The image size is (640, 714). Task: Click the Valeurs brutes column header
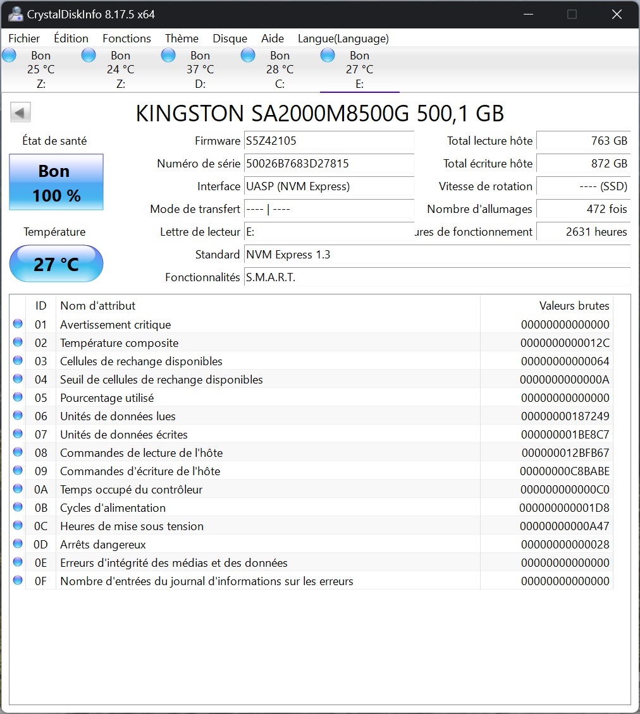tap(546, 306)
